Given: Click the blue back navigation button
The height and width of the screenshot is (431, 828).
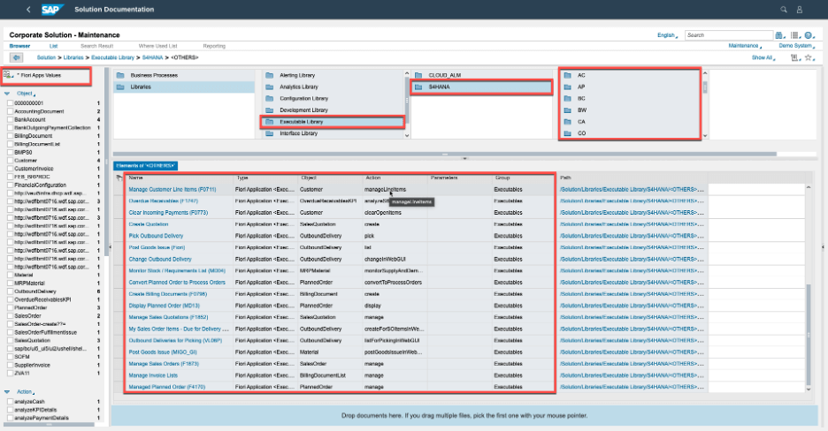Looking at the screenshot, I should [17, 57].
